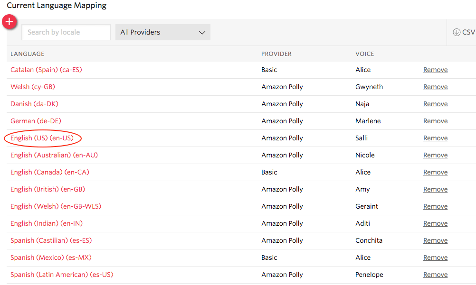The height and width of the screenshot is (285, 476).
Task: Open the circled English (US) (en-US) link
Action: (x=42, y=138)
